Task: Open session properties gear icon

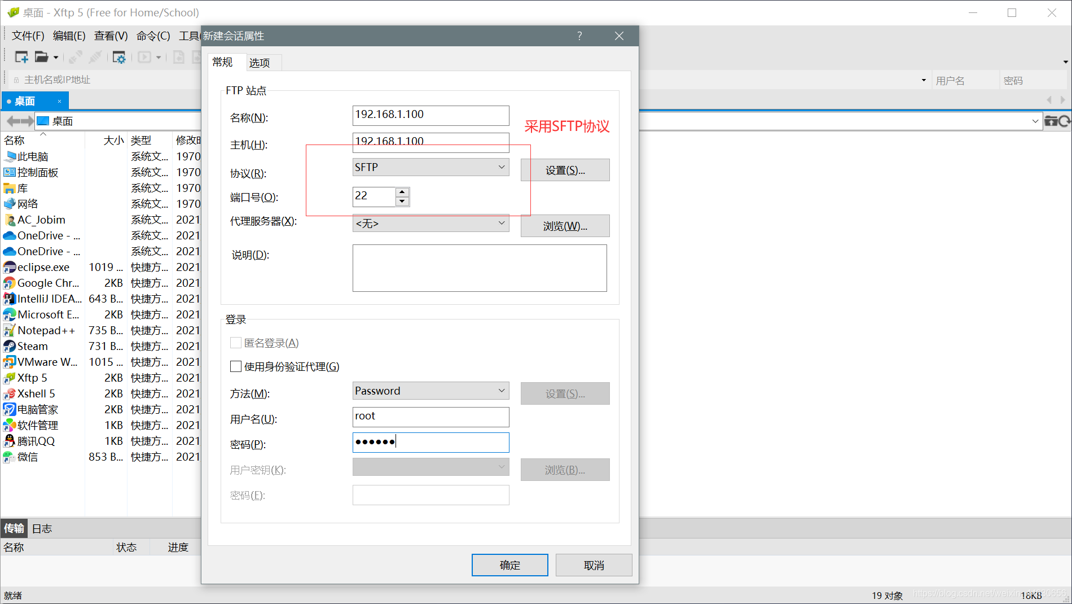Action: pyautogui.click(x=119, y=57)
